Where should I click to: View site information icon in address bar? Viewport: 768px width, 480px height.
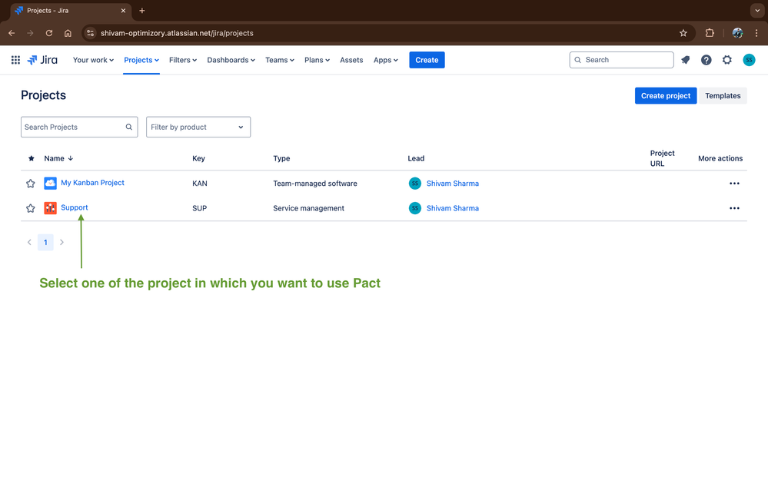pos(90,33)
